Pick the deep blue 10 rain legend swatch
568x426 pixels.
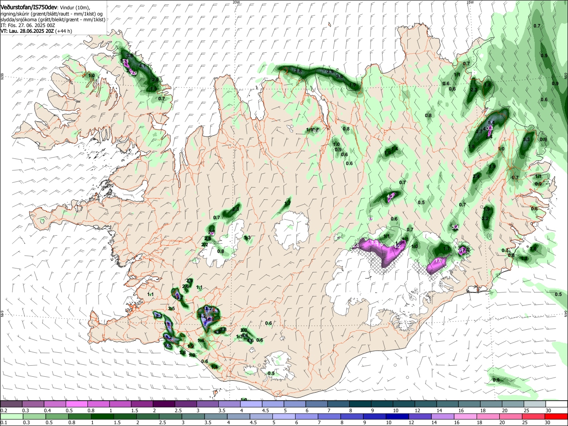coord(397,417)
